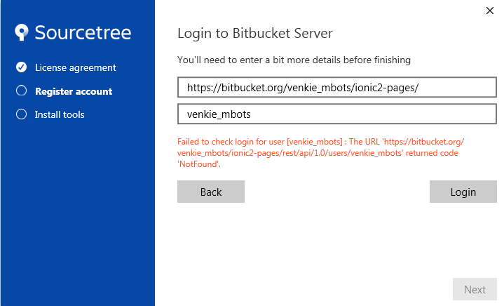The height and width of the screenshot is (306, 504).
Task: Close the Sourcetree setup window
Action: tap(489, 10)
